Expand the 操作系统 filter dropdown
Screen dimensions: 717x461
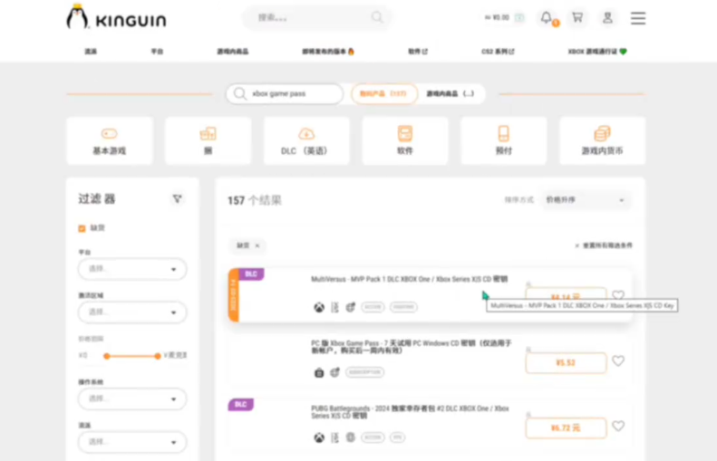point(132,399)
